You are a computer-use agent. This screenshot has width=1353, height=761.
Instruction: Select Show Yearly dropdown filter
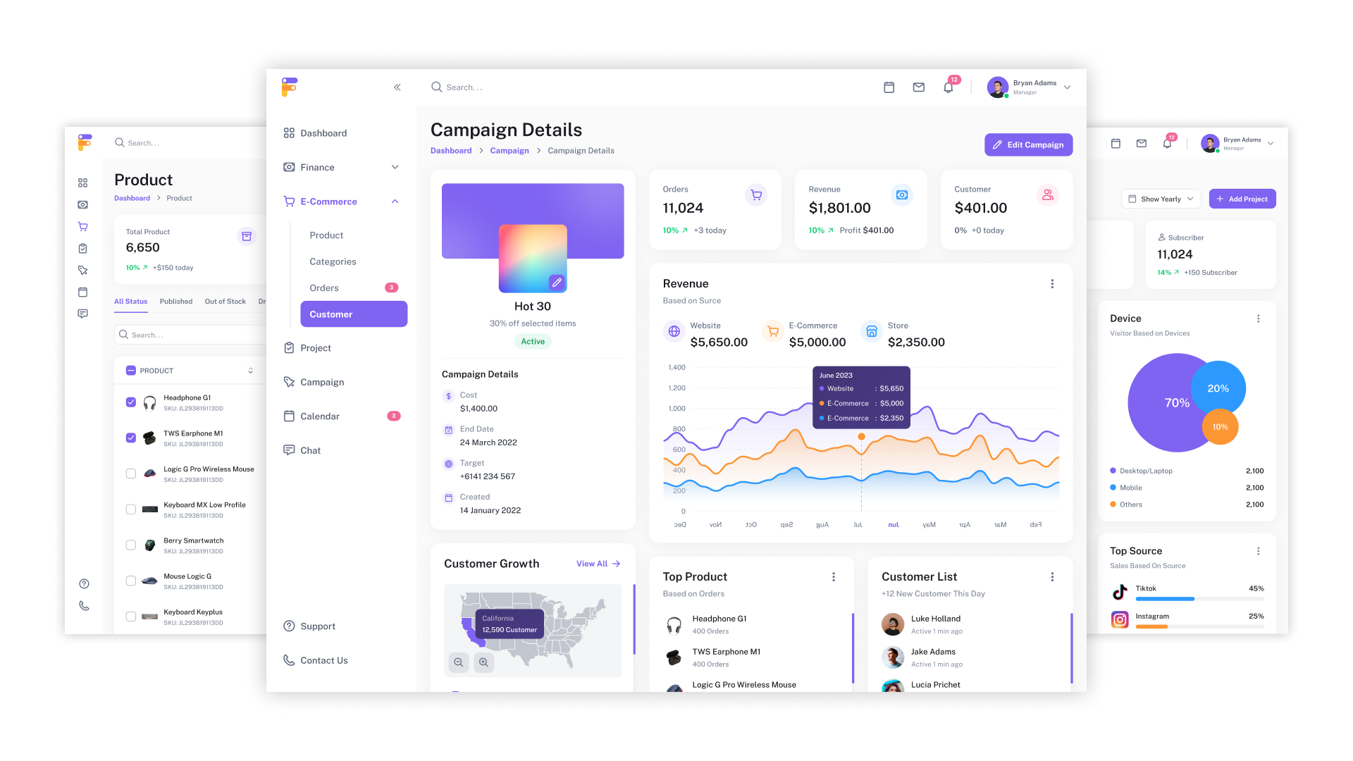(1161, 198)
